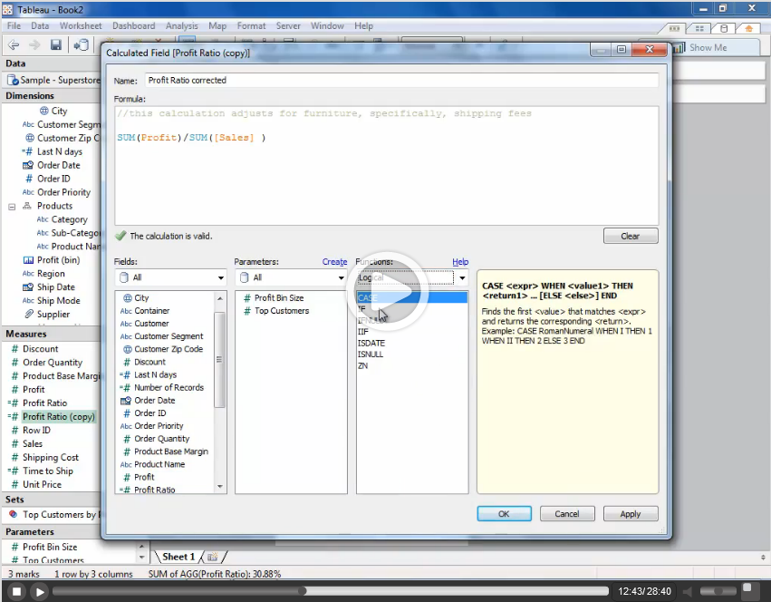Click the back arrow icon in toolbar
The width and height of the screenshot is (771, 602).
[x=14, y=45]
